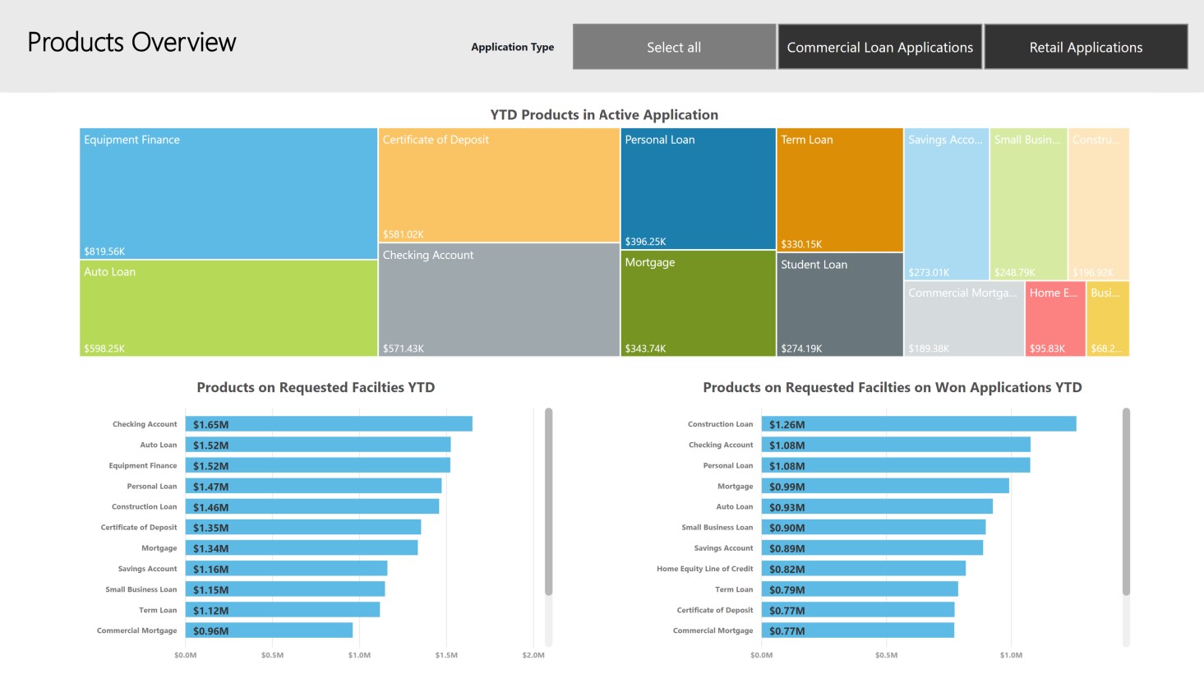The height and width of the screenshot is (674, 1204).
Task: Click the Auto Loan $1.52M bar
Action: point(318,445)
